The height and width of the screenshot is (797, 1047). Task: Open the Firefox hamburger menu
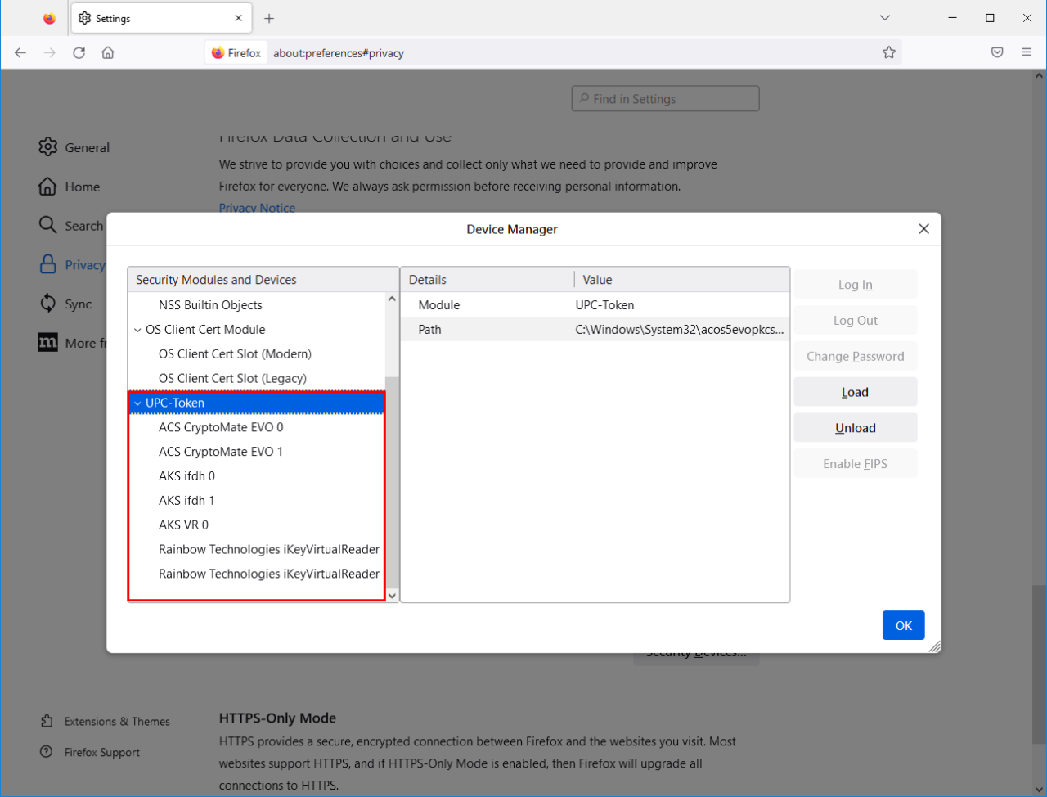(x=1027, y=53)
